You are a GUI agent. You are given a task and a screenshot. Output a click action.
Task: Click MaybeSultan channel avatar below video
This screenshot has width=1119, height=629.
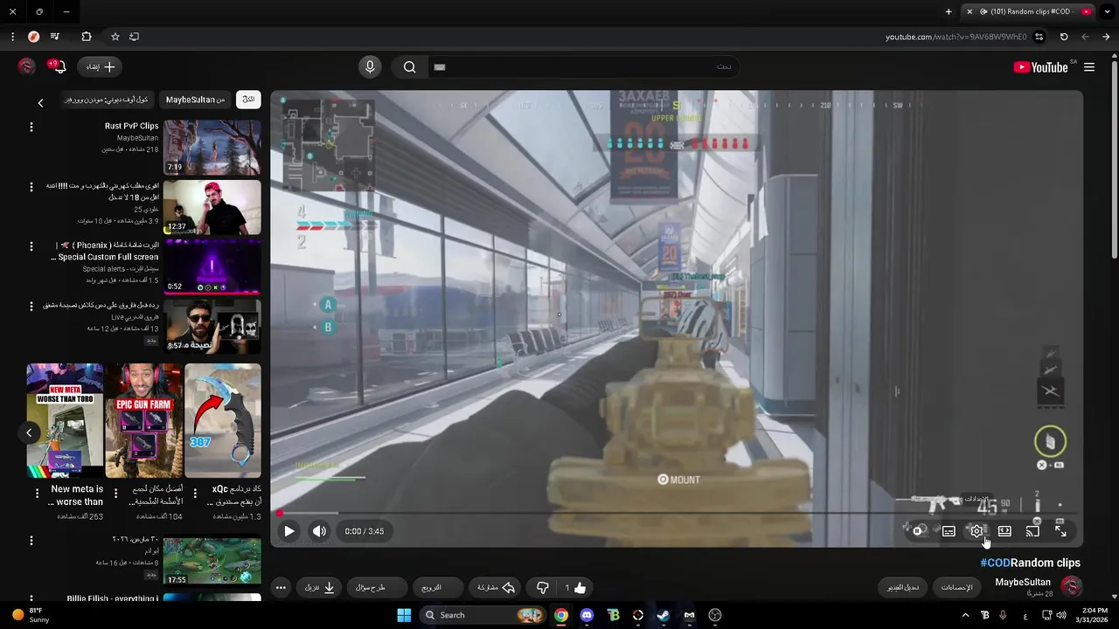coord(1071,586)
